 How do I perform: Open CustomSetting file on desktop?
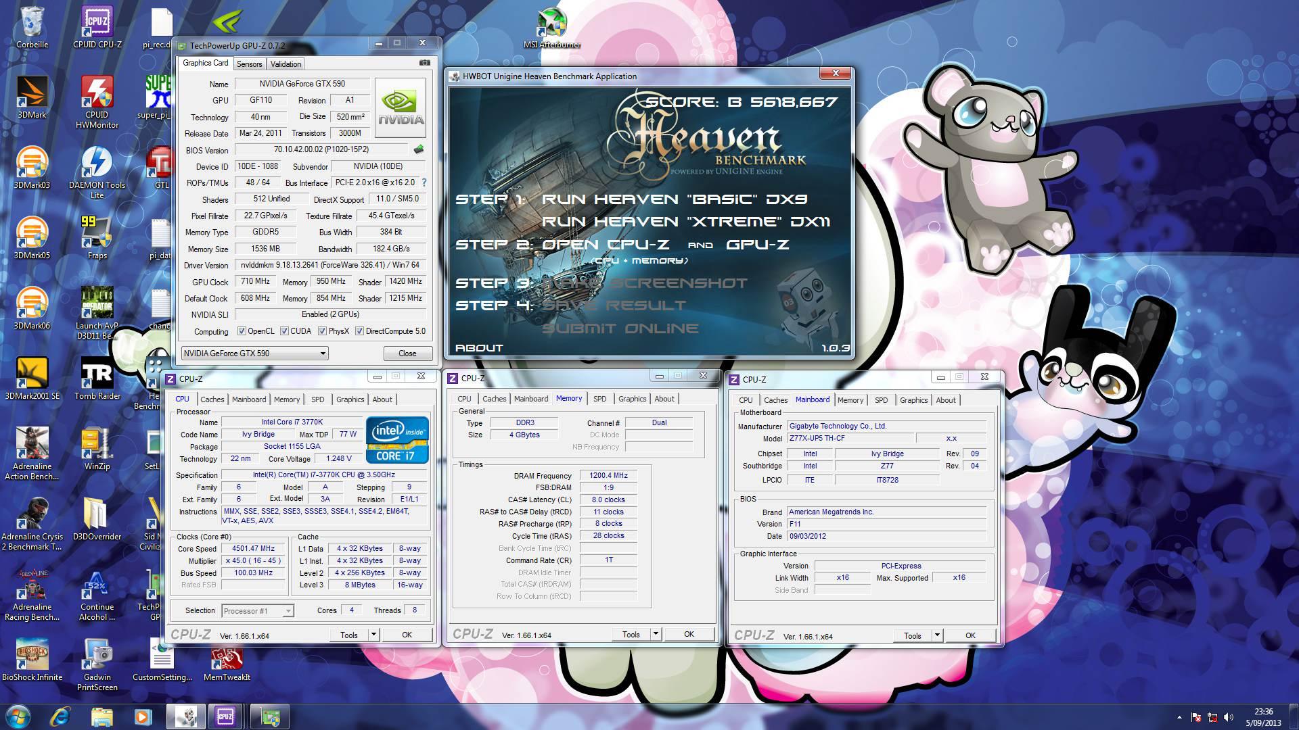point(162,660)
